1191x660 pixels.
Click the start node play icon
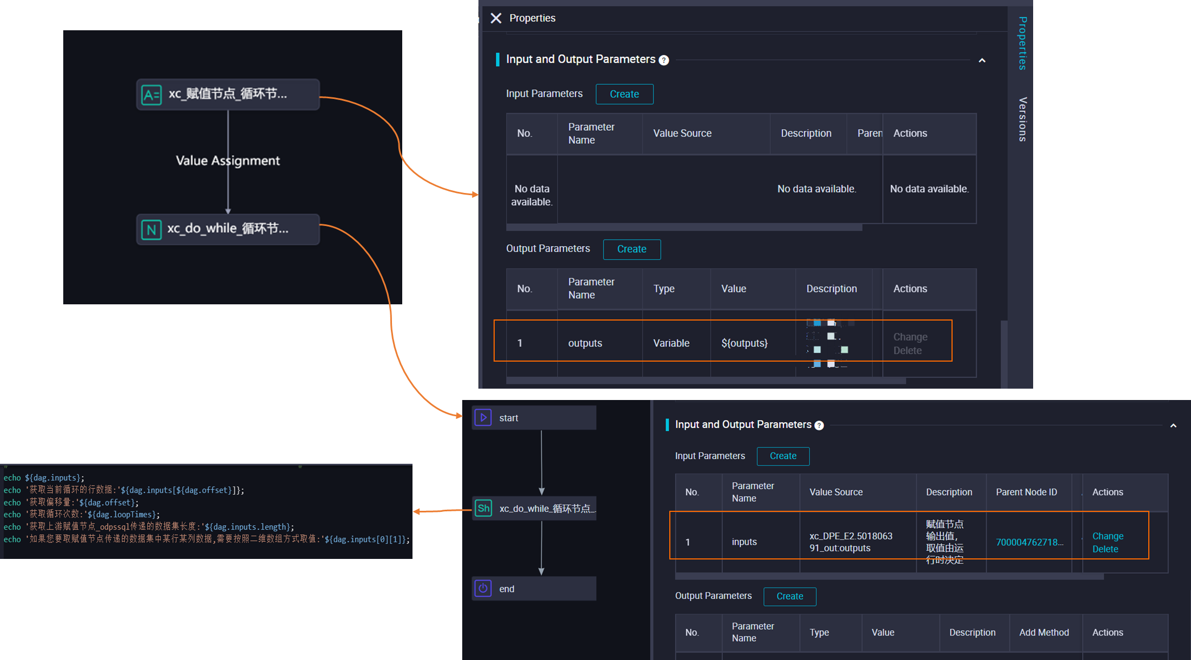click(483, 418)
